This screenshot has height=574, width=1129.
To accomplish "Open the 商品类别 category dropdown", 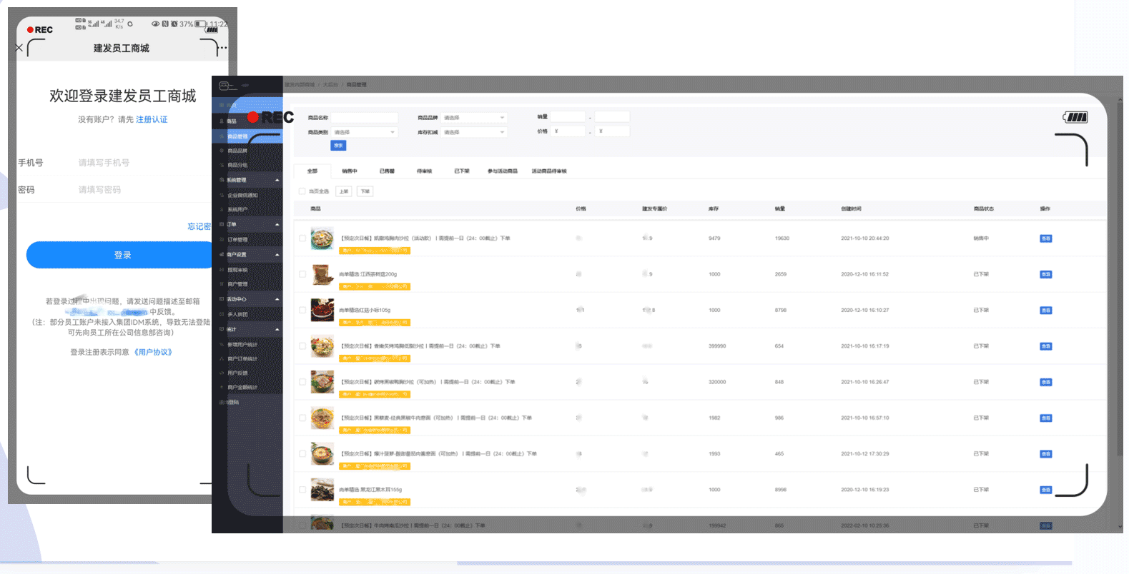I will point(364,133).
